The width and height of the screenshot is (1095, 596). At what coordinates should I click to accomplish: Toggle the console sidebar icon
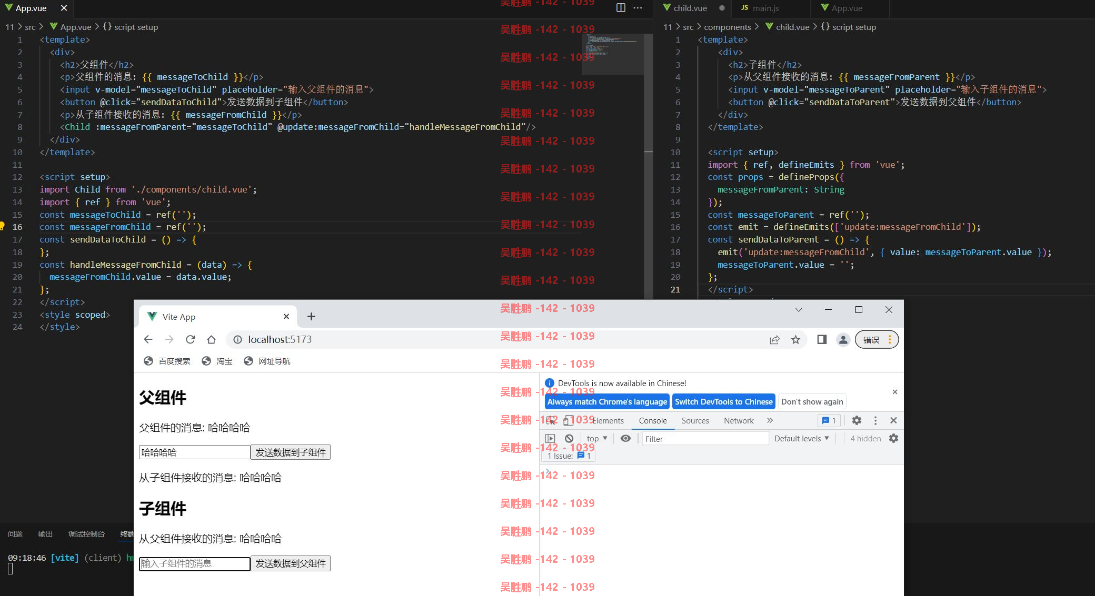pos(550,438)
